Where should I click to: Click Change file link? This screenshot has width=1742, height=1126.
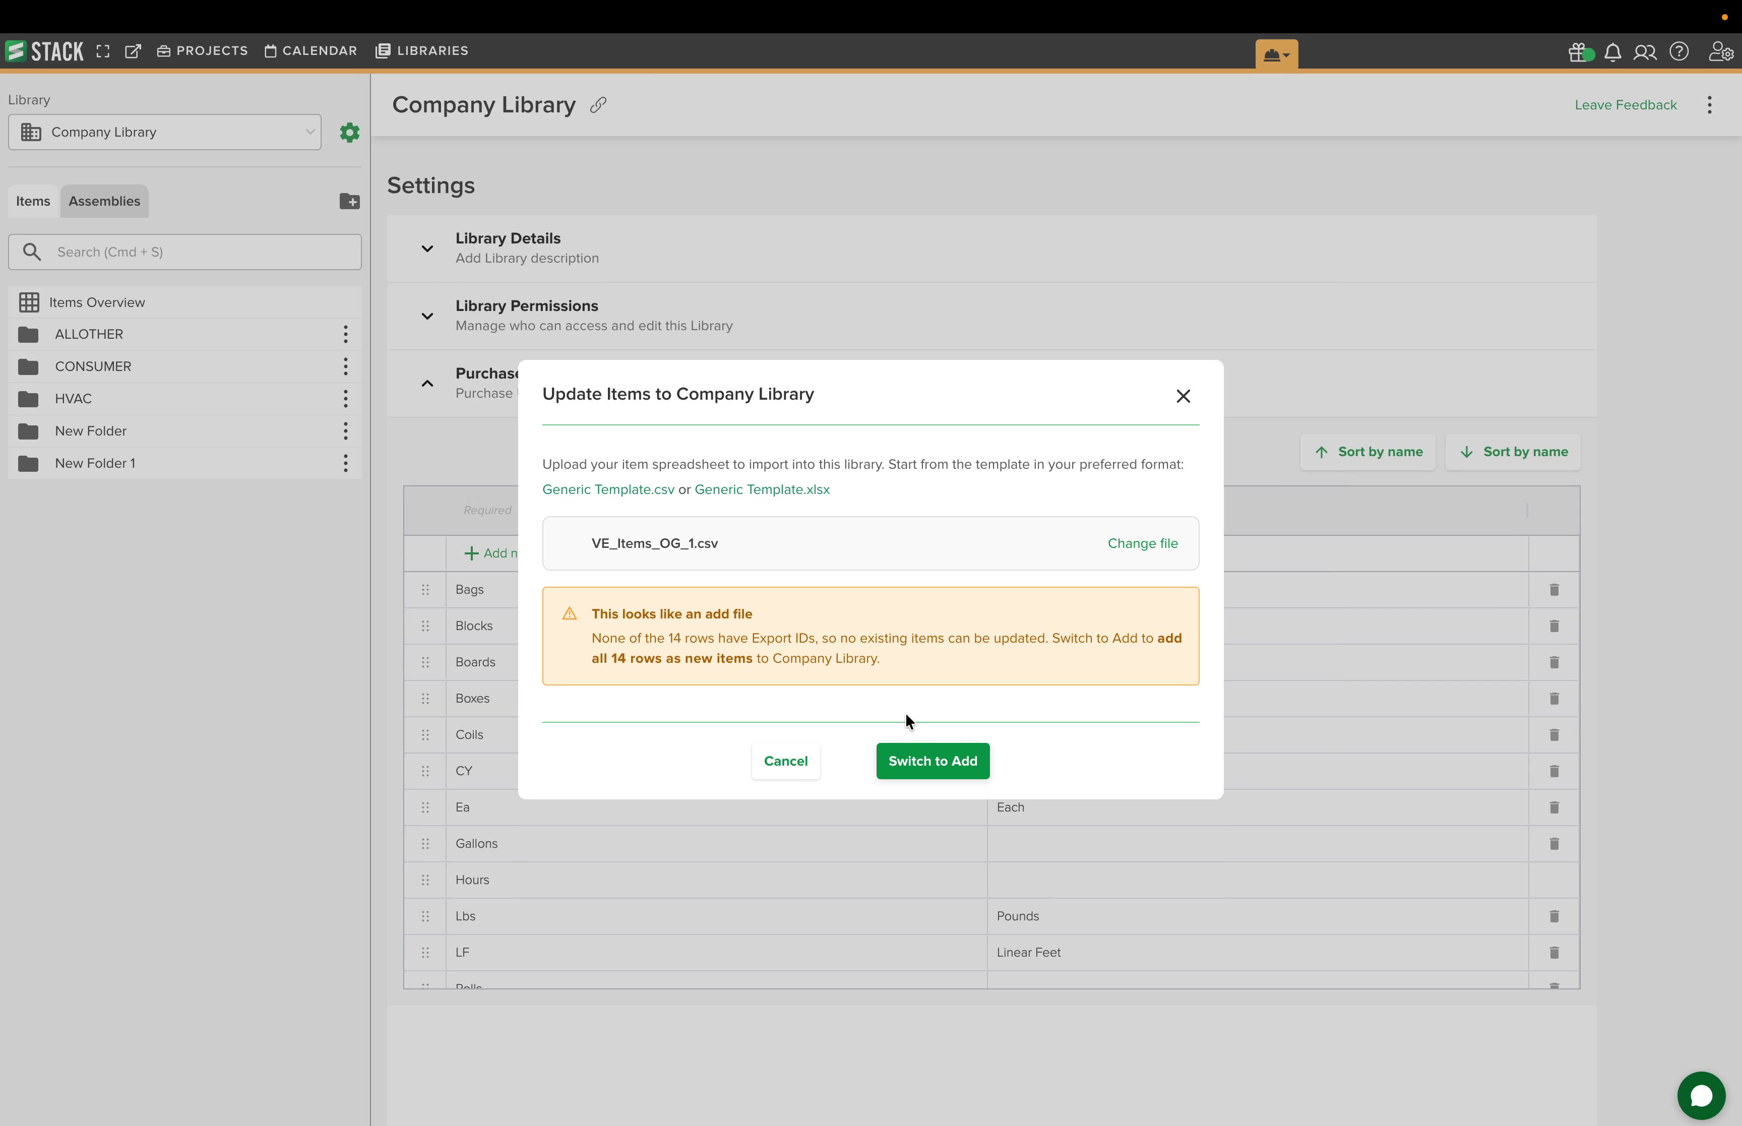(x=1143, y=543)
